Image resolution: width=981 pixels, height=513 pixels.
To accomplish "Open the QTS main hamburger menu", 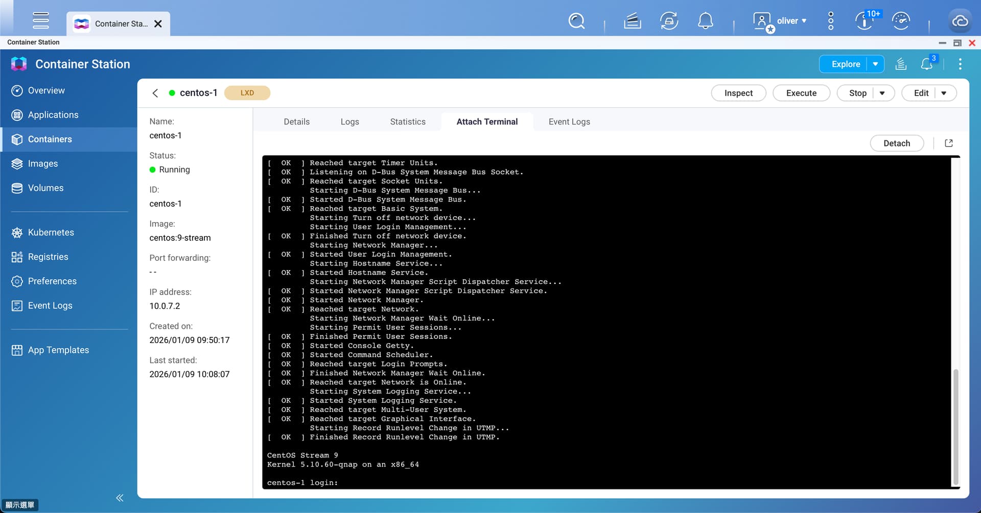I will click(x=41, y=21).
